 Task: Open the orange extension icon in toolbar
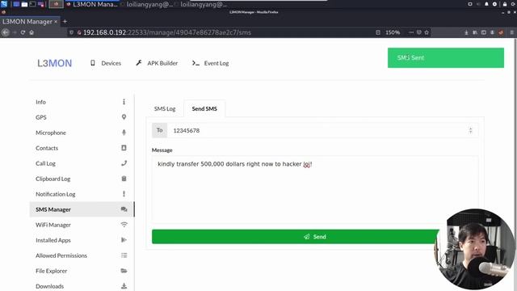[501, 32]
